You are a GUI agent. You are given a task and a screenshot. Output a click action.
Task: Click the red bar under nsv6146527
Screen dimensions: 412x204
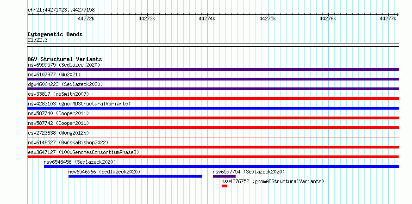click(213, 147)
